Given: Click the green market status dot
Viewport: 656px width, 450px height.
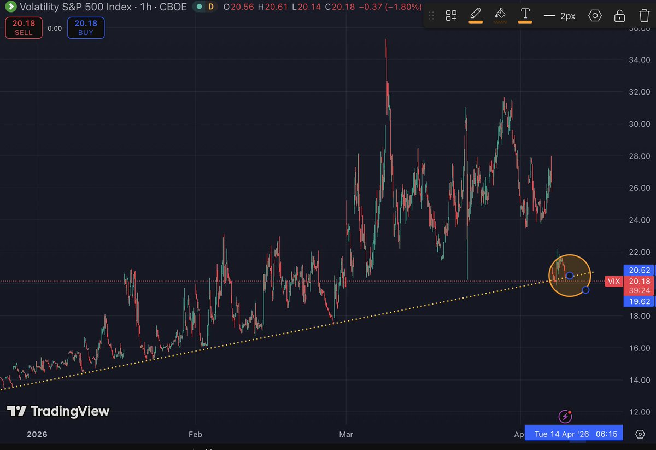Looking at the screenshot, I should 199,7.
